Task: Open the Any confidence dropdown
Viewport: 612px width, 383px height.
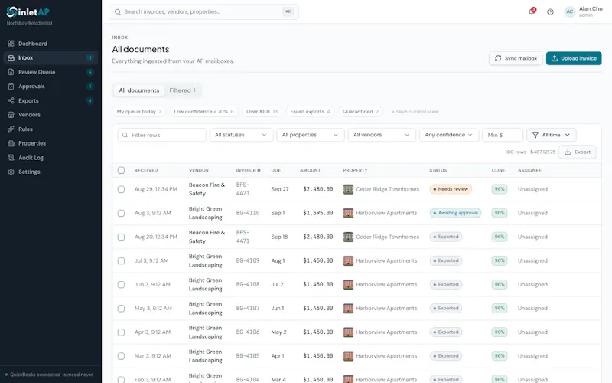Action: tap(449, 135)
